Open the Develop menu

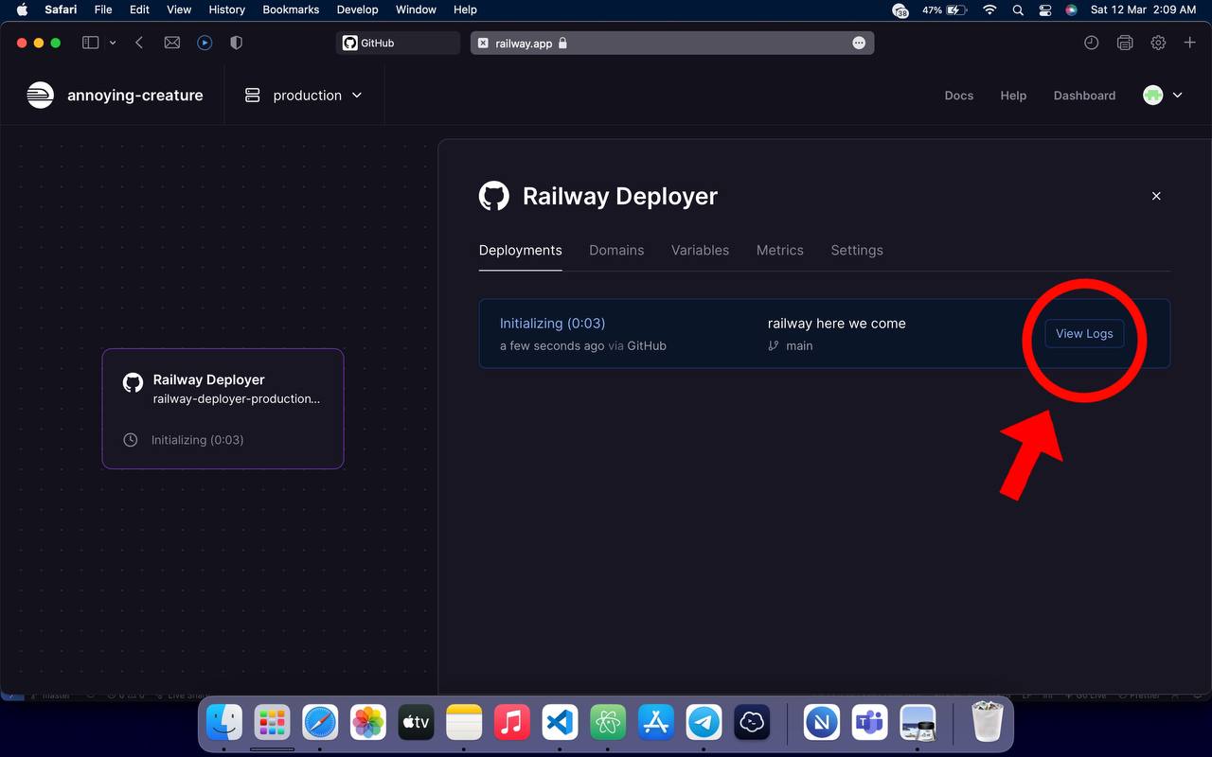coord(358,9)
